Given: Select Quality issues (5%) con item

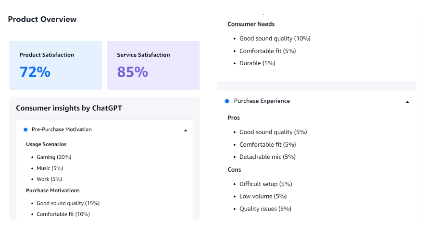Looking at the screenshot, I should pyautogui.click(x=265, y=209).
